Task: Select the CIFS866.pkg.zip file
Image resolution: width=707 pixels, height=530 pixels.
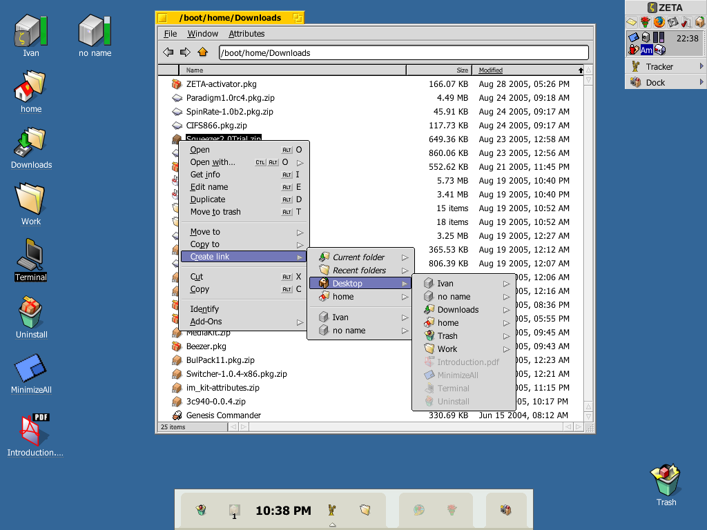Action: coord(216,126)
